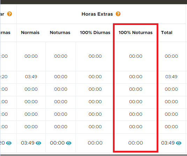Image resolution: width=187 pixels, height=156 pixels.
Task: Select 03:49 in Normais column second row
Action: [31, 77]
